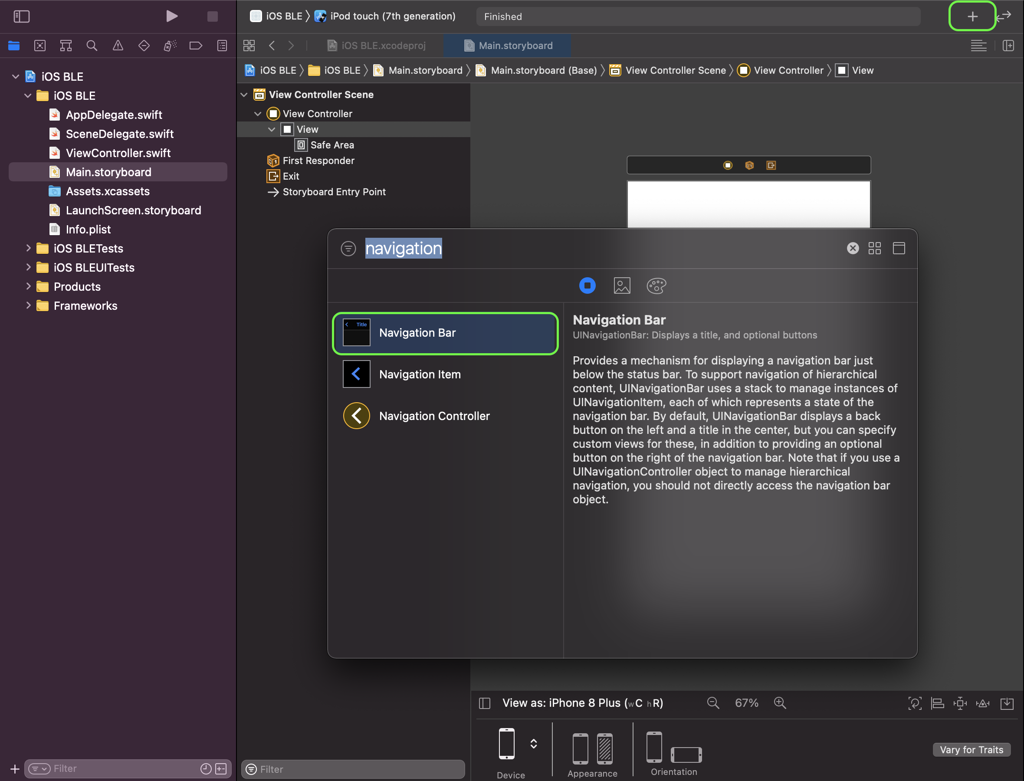Toggle the document outline pane
This screenshot has height=781, width=1024.
pos(484,703)
